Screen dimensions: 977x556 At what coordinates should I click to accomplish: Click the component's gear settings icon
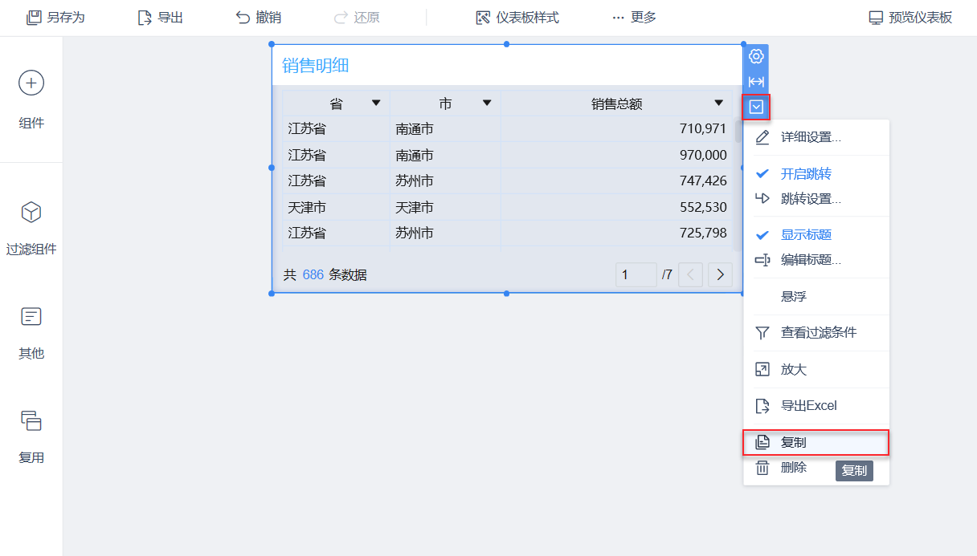(756, 56)
